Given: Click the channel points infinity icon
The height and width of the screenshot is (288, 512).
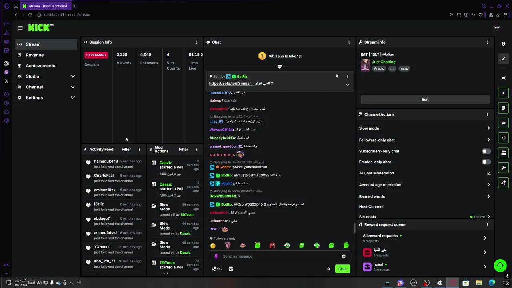Looking at the screenshot, I should point(217,269).
